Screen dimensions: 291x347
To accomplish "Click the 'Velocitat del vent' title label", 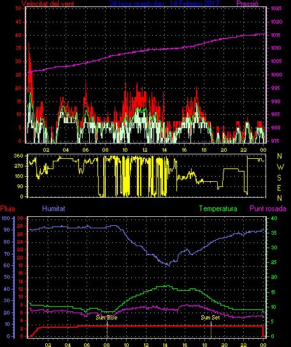I will pyautogui.click(x=48, y=4).
